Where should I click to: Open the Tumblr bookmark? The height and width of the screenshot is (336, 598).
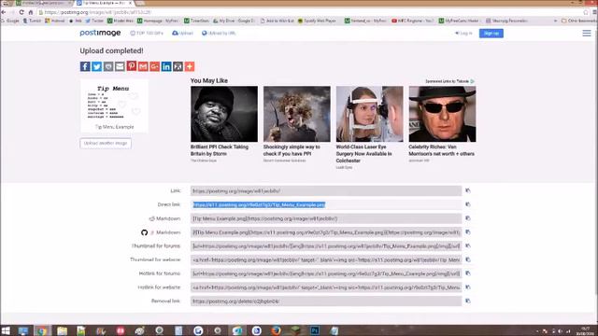pyautogui.click(x=32, y=21)
